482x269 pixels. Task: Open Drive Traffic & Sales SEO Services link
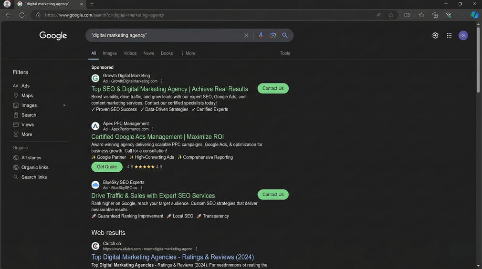click(x=153, y=196)
